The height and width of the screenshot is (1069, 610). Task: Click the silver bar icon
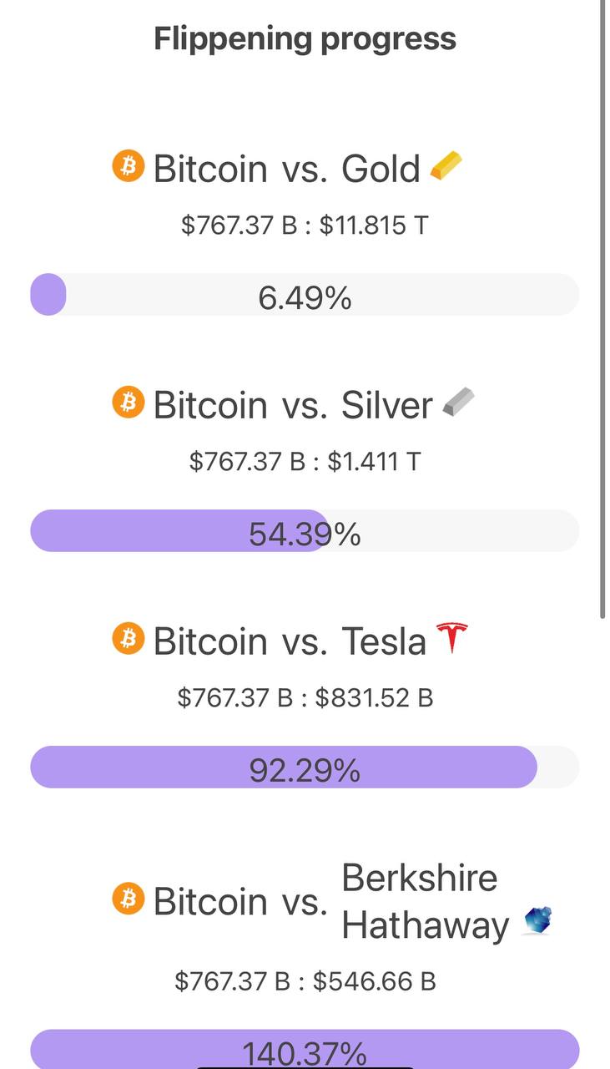pyautogui.click(x=457, y=403)
